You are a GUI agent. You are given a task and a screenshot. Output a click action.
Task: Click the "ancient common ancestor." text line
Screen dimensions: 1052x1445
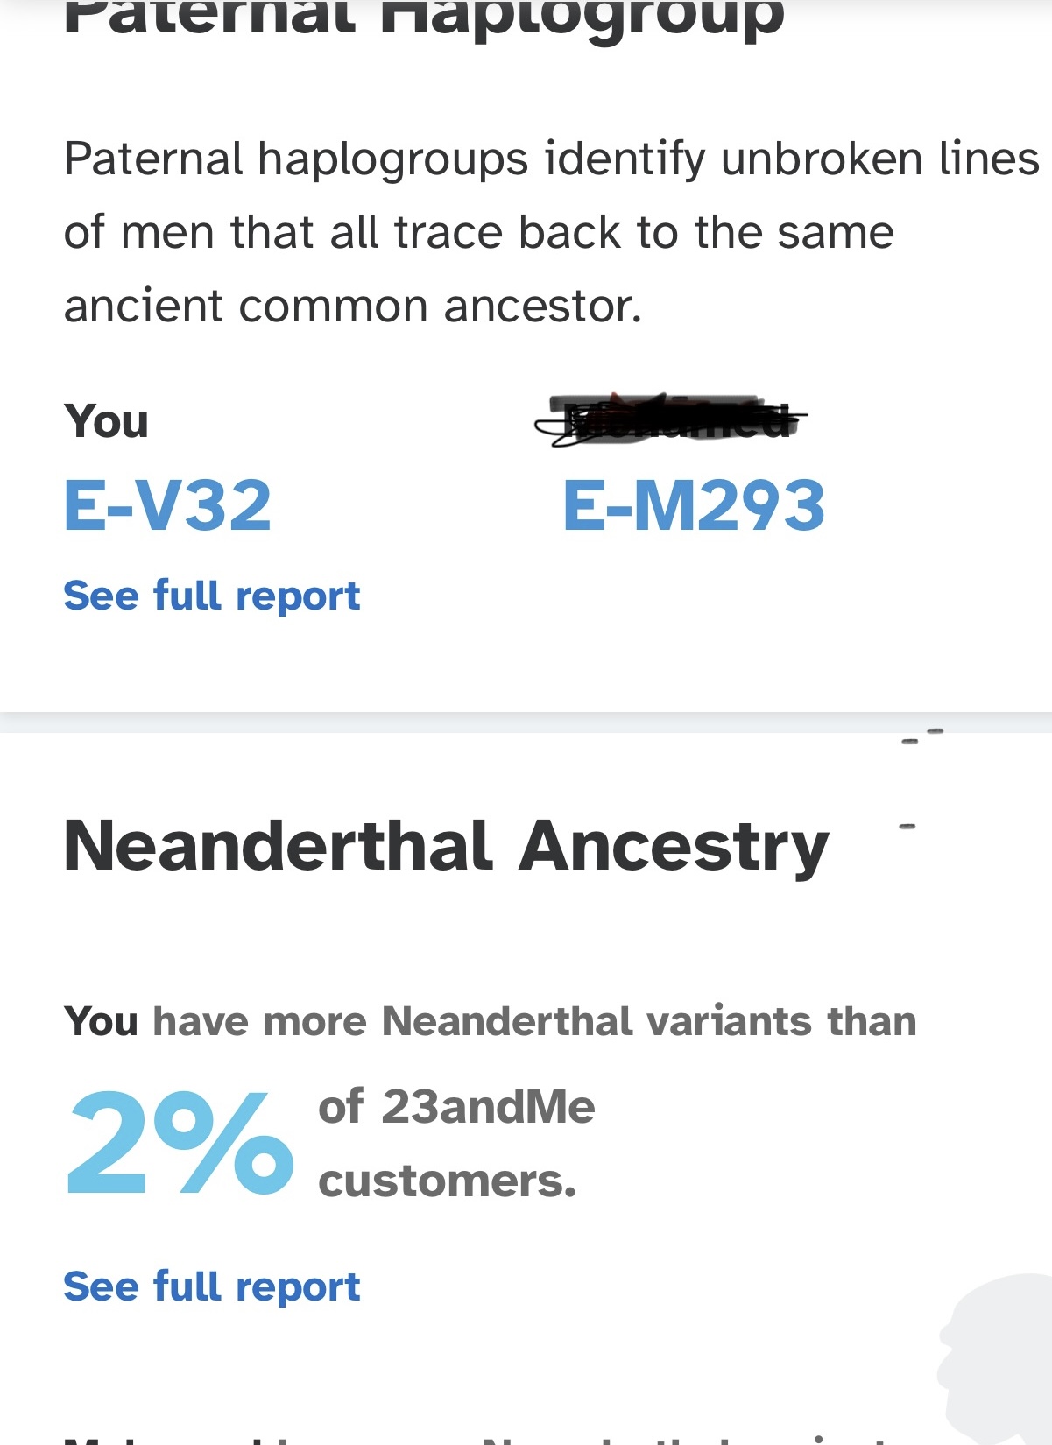[x=352, y=306]
